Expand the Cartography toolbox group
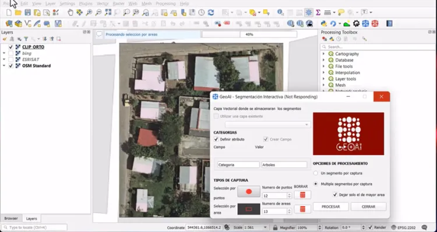437x232 pixels. click(x=323, y=54)
